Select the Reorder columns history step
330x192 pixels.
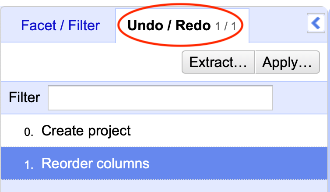[x=95, y=164]
